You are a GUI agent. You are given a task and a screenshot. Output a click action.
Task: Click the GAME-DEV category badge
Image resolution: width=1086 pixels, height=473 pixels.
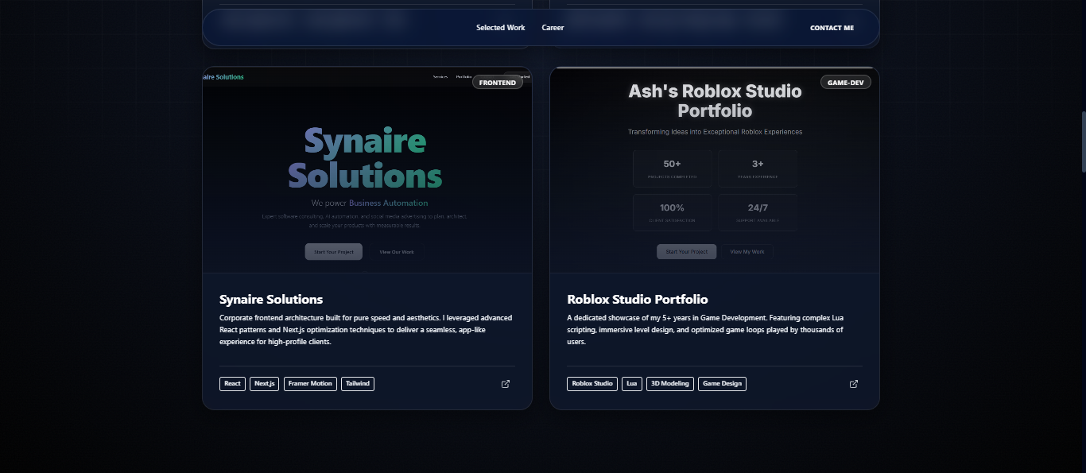[845, 83]
